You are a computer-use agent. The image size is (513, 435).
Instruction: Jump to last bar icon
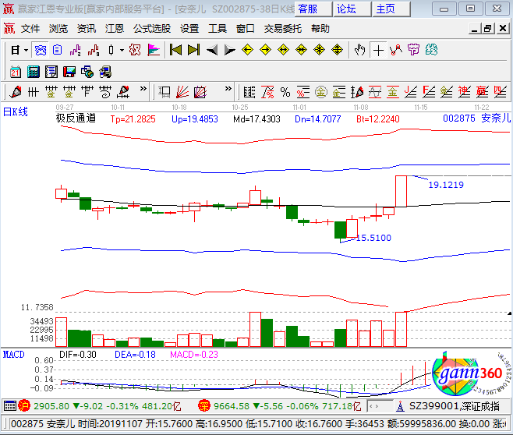[193, 50]
